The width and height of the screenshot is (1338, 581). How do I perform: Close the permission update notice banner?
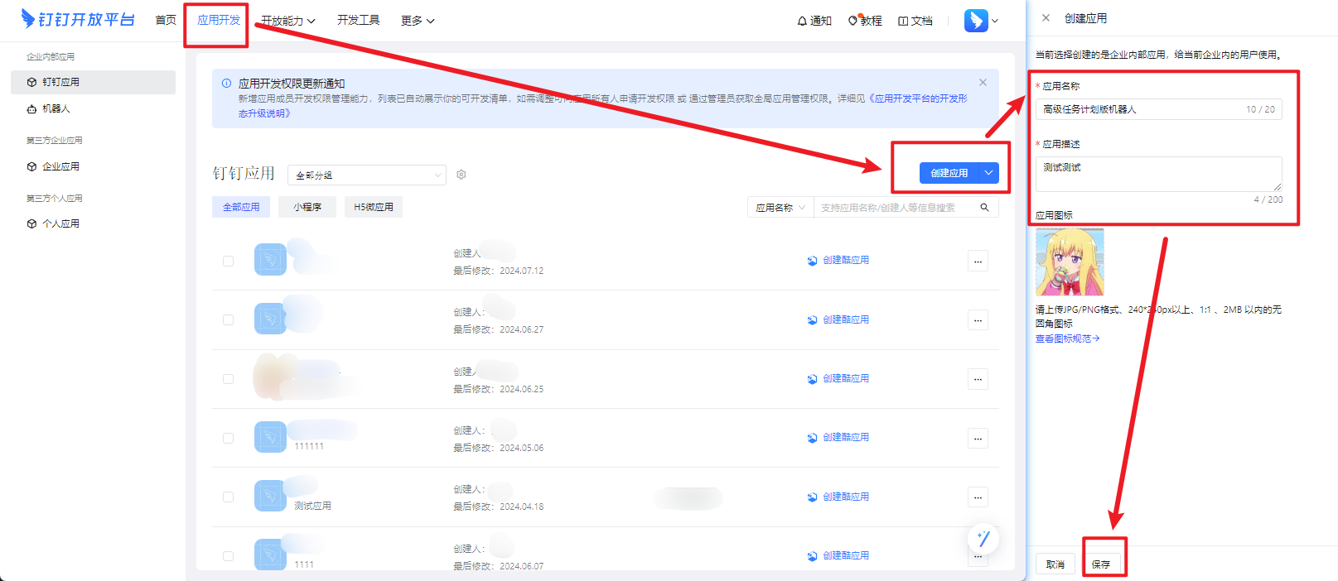tap(983, 83)
